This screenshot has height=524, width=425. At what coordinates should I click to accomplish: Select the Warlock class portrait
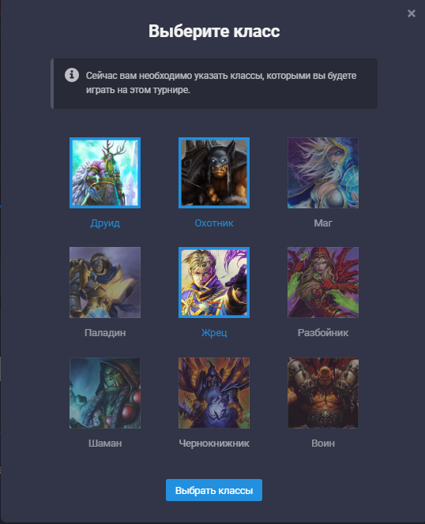pyautogui.click(x=214, y=393)
